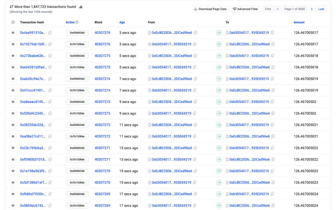This screenshot has height=210, width=336.
Task: Preview transaction 0xab20c94e7e with eye icon
Action: point(13,79)
